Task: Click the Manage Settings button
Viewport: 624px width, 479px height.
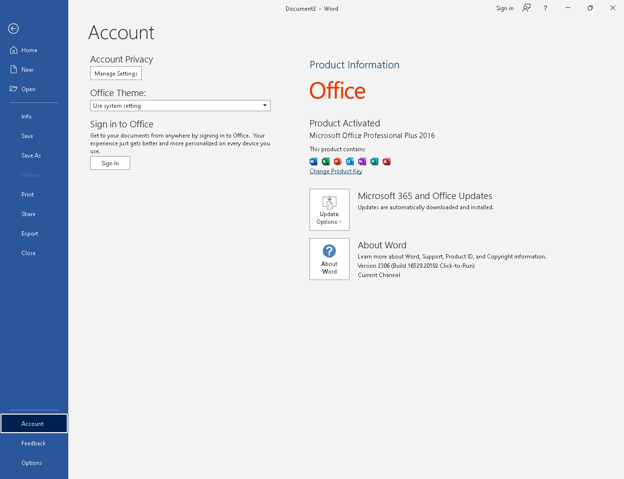Action: pos(116,74)
